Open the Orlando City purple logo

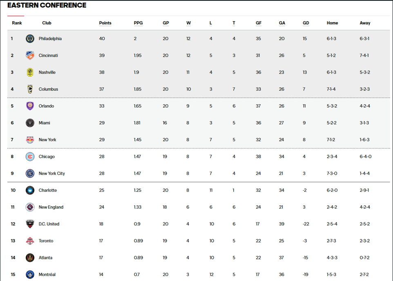pyautogui.click(x=30, y=106)
